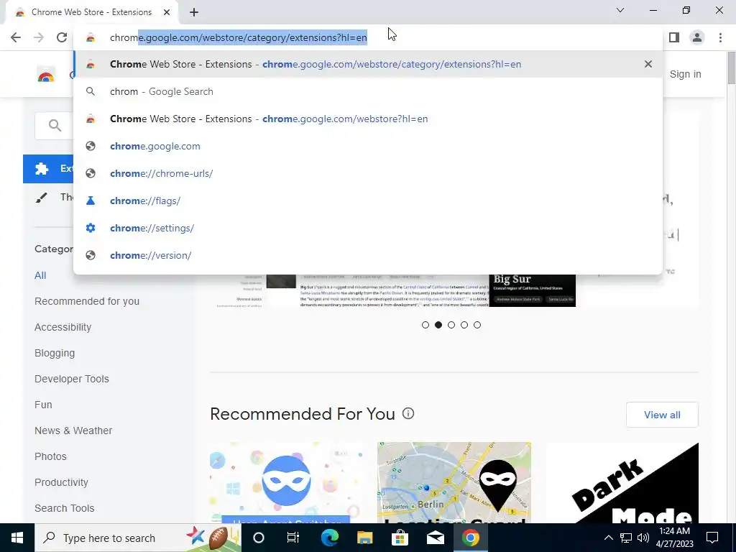736x552 pixels.
Task: Choose the webstore?hl=en suggestion
Action: click(368, 119)
